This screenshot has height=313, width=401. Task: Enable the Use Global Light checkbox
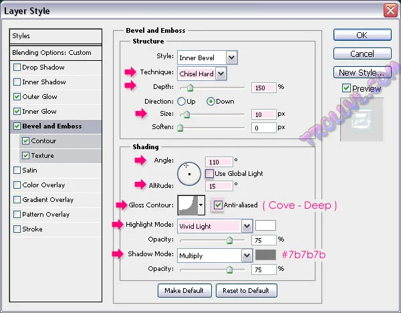(209, 173)
